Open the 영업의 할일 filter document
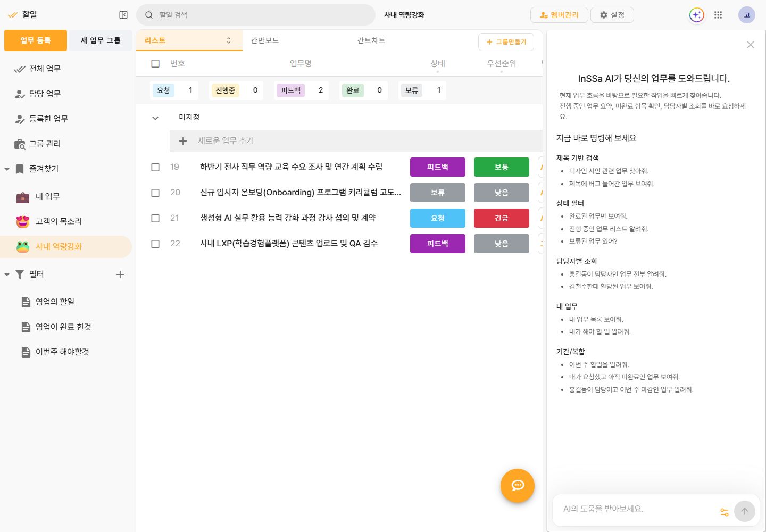 (x=66, y=302)
